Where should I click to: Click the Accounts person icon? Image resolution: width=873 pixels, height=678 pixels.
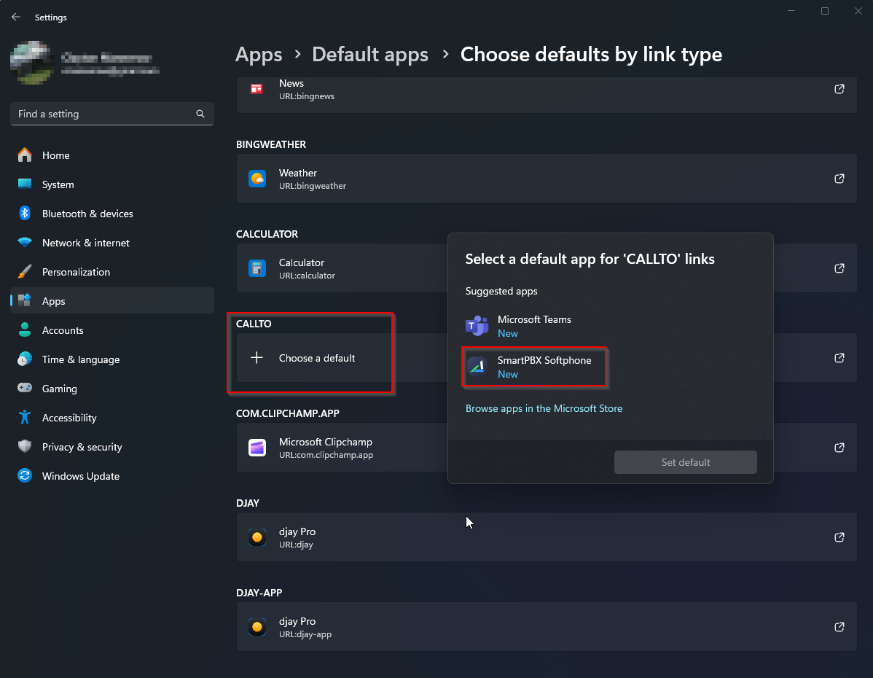[x=25, y=330]
